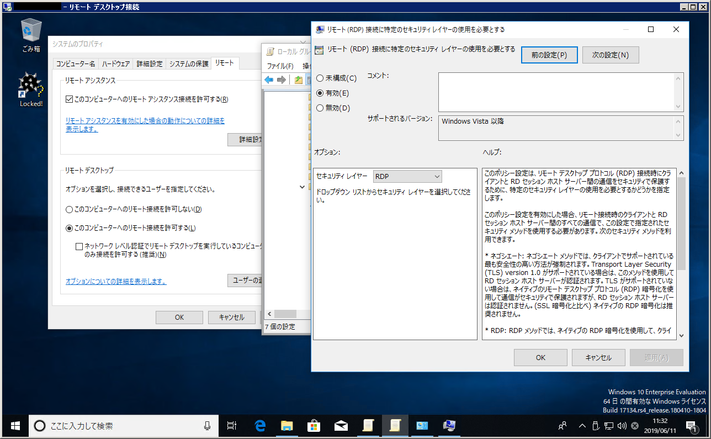Open the remote assistance details link
Screen dimensions: 711x439
[x=145, y=125]
